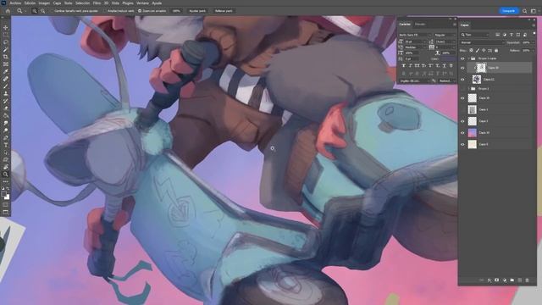Screen dimensions: 542x305
Task: Click the Home icon in options bar
Action: 8,11
